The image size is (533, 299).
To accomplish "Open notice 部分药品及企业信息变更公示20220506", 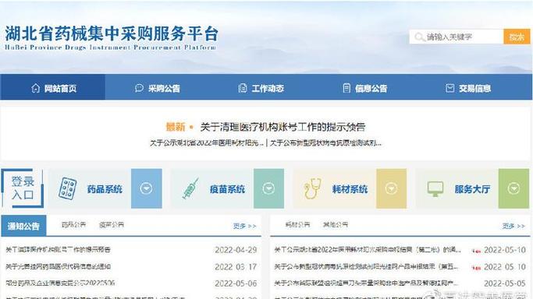I will coord(60,283).
